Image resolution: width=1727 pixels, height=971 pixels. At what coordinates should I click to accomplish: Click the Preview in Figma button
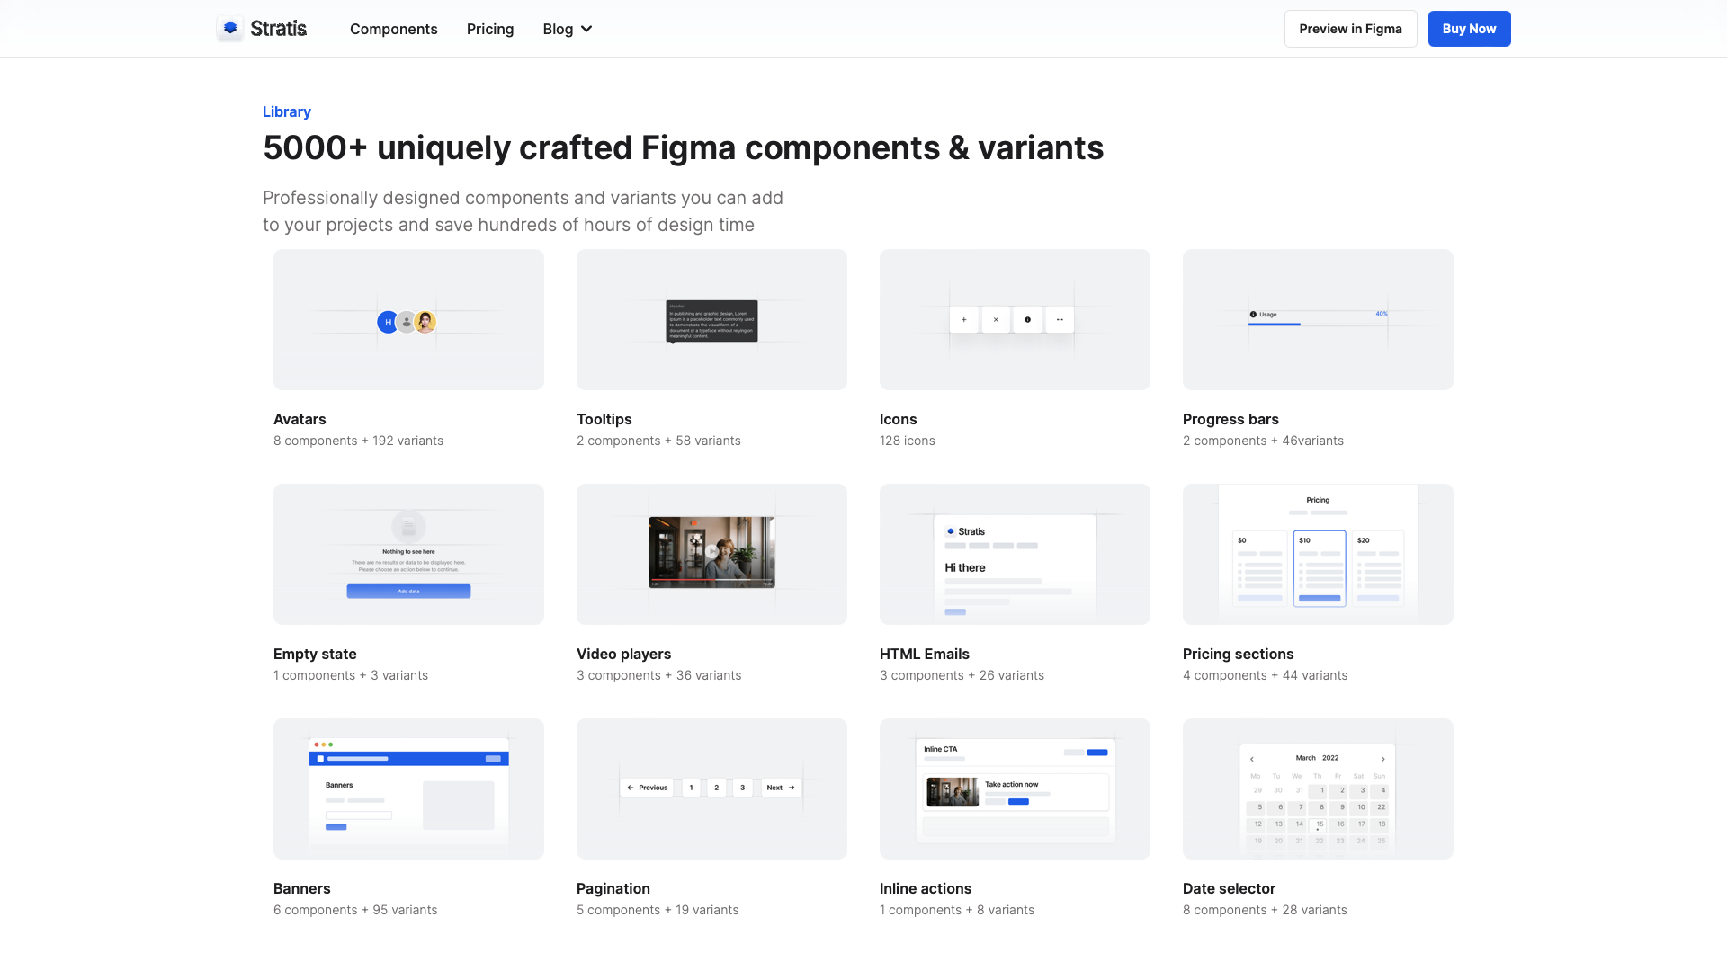click(1350, 29)
